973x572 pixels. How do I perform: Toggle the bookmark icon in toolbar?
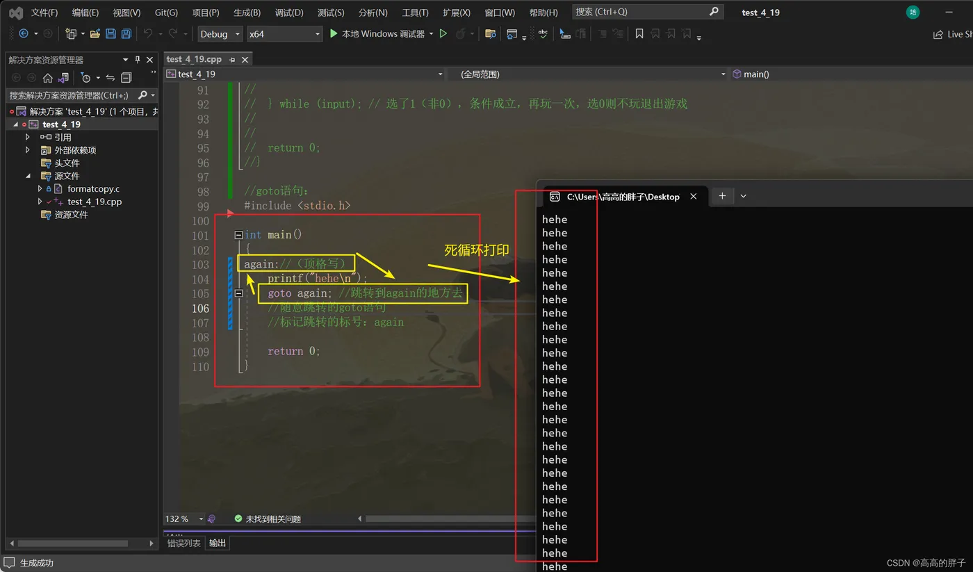point(639,33)
